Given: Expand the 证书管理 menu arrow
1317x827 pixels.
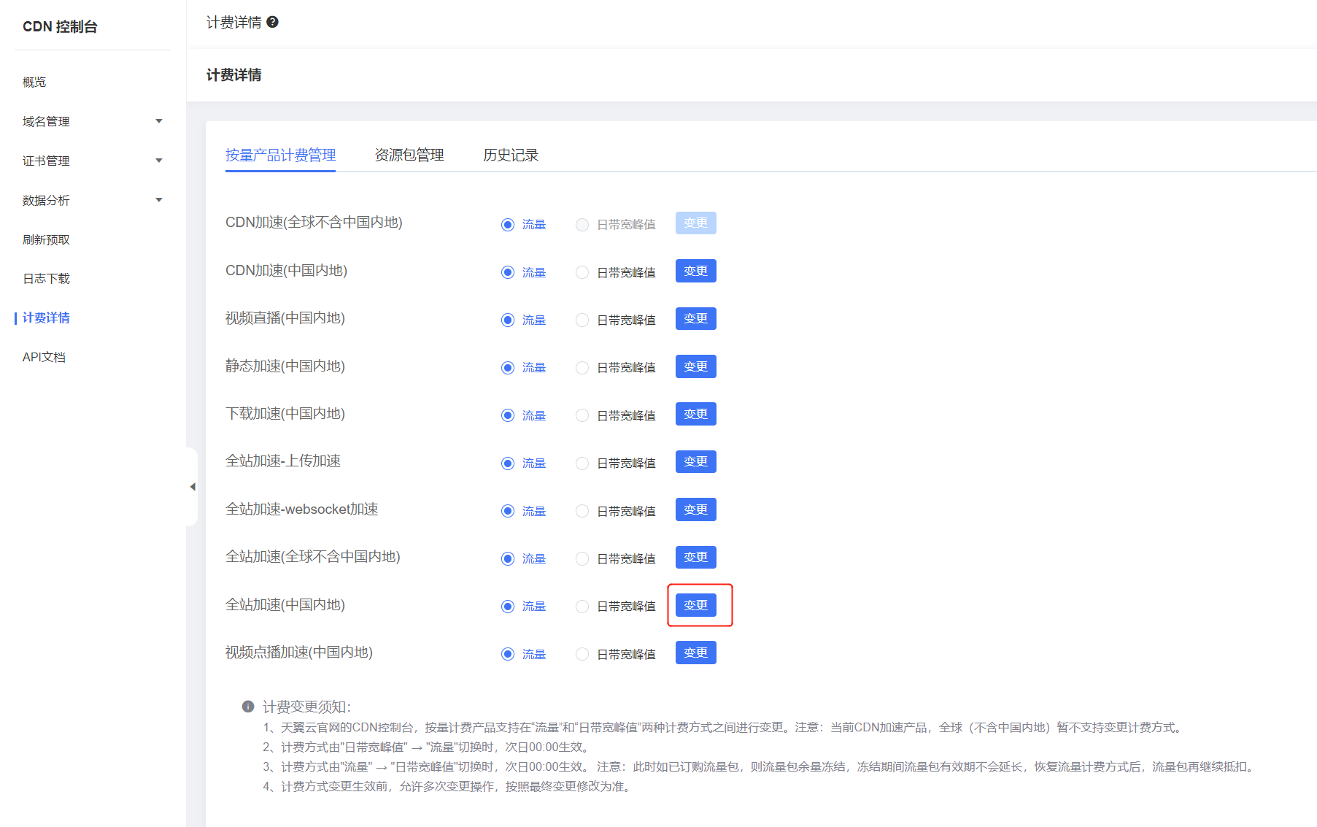Looking at the screenshot, I should click(x=158, y=161).
